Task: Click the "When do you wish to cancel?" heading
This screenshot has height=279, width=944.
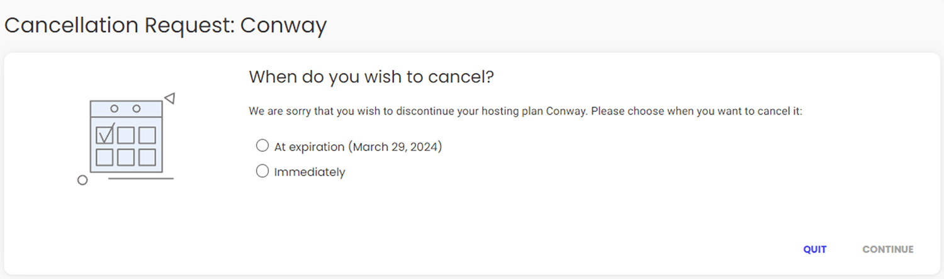Action: 371,77
